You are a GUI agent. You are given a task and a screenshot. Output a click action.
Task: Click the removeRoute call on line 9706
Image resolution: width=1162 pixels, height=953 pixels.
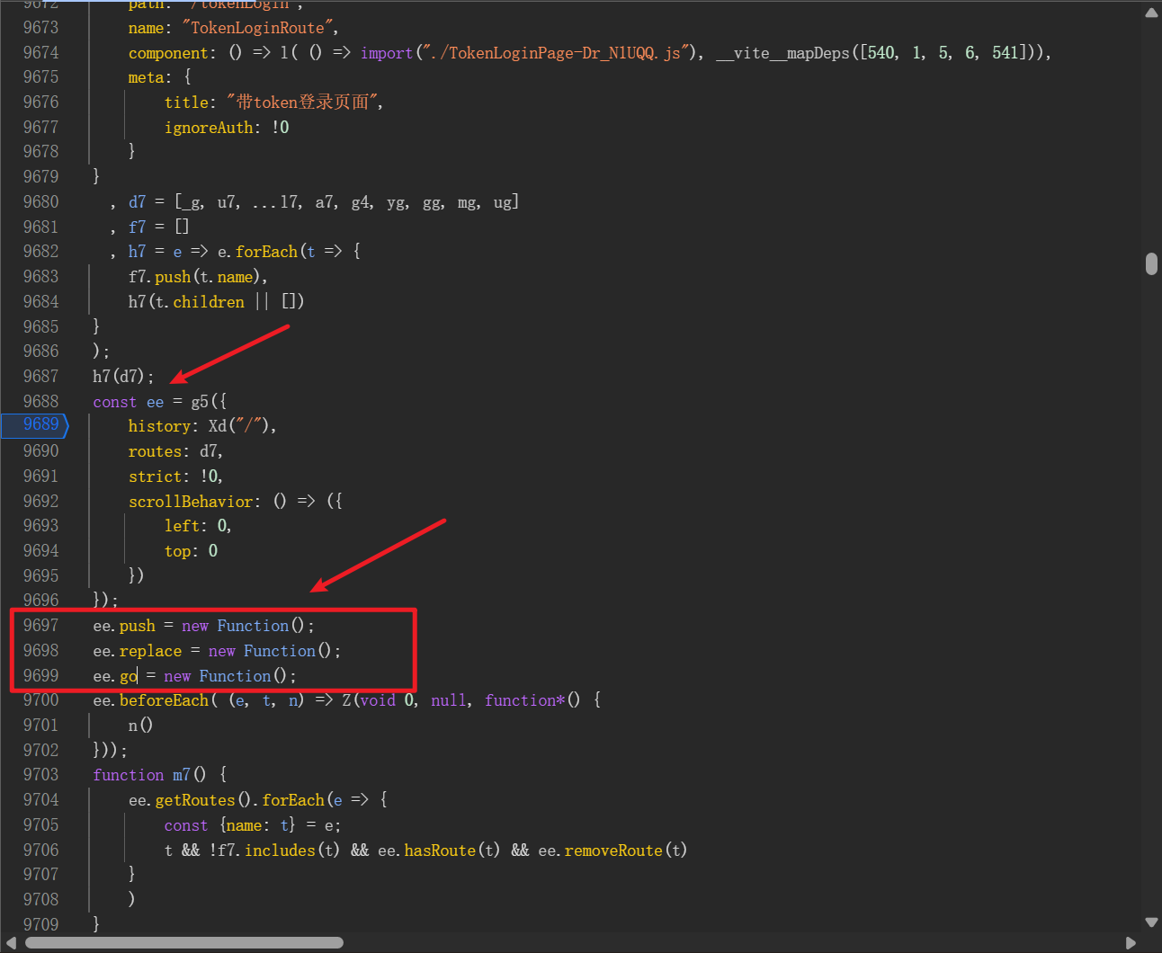600,851
